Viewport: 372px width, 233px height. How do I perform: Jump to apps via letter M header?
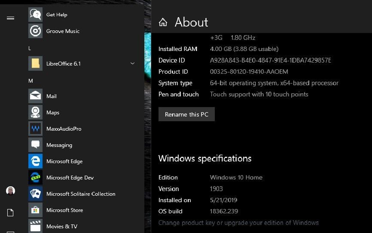(30, 81)
